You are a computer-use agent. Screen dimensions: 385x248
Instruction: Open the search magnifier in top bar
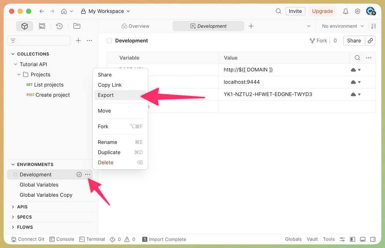tap(278, 11)
